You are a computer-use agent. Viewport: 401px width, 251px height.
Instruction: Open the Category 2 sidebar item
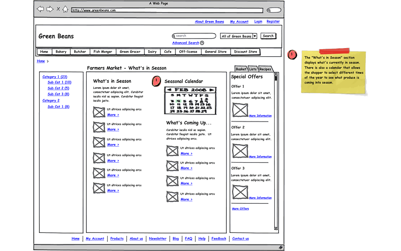tap(51, 100)
